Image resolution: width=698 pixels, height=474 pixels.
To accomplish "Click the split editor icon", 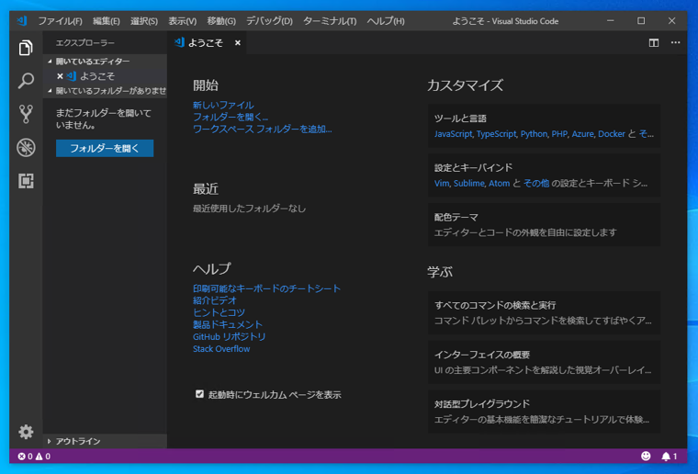I will pyautogui.click(x=654, y=43).
